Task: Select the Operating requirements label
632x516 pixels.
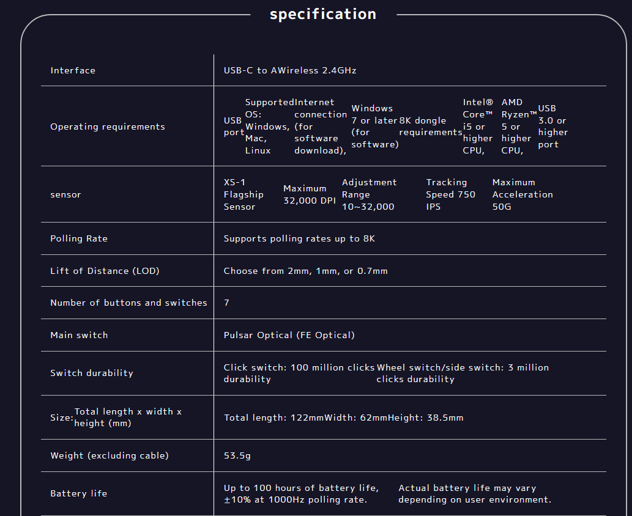Action: [x=108, y=127]
